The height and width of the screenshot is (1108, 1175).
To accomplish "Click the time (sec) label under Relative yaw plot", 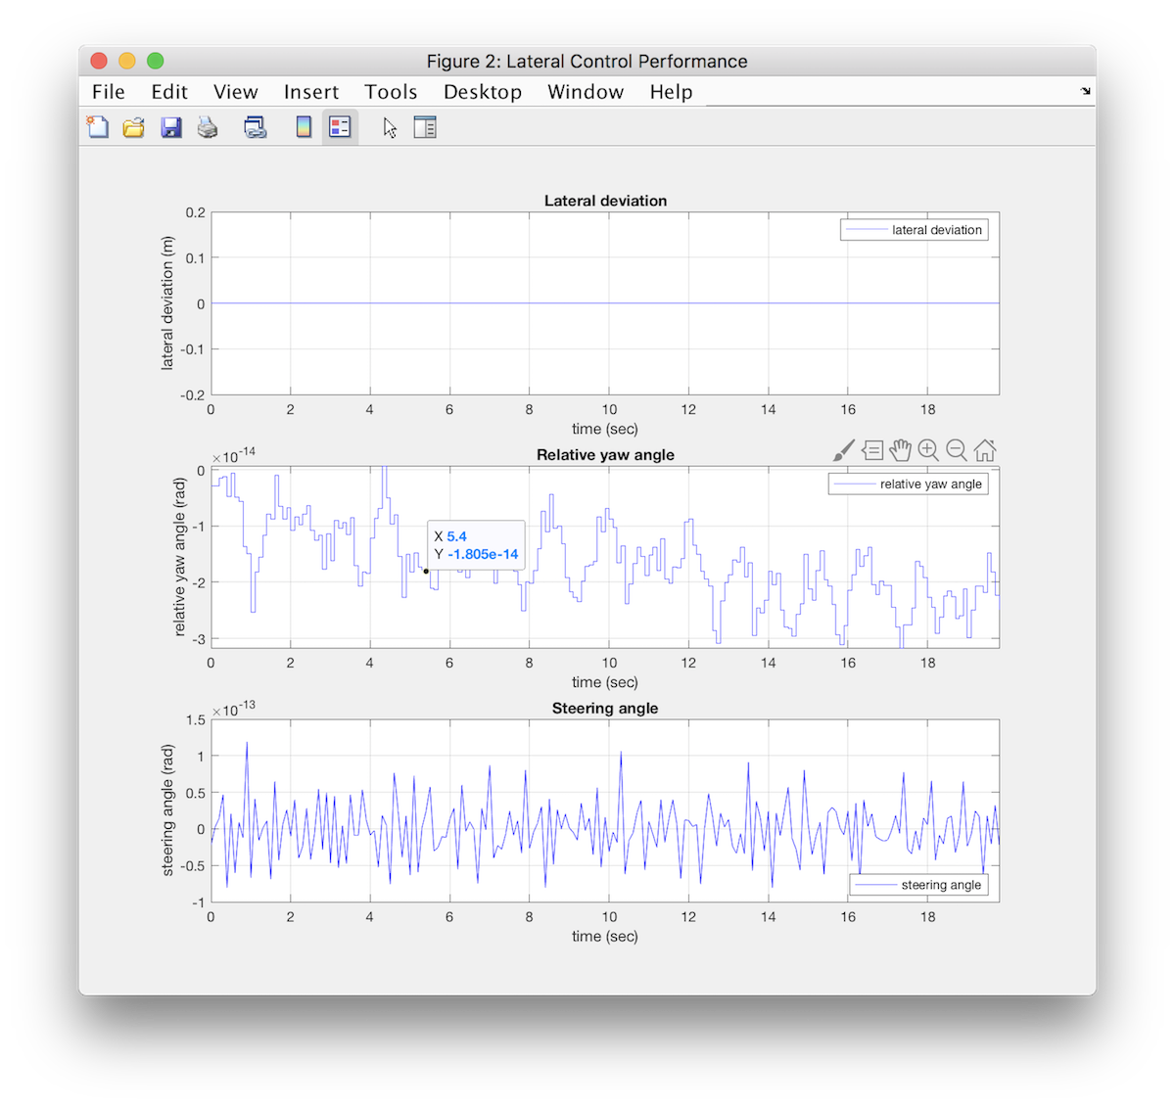I will click(x=605, y=682).
